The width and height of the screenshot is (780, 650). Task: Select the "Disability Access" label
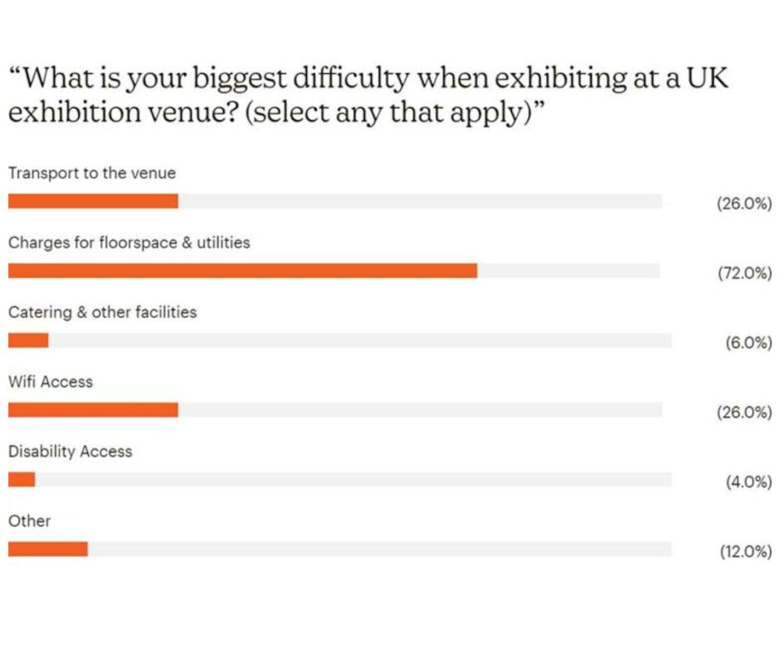click(71, 452)
